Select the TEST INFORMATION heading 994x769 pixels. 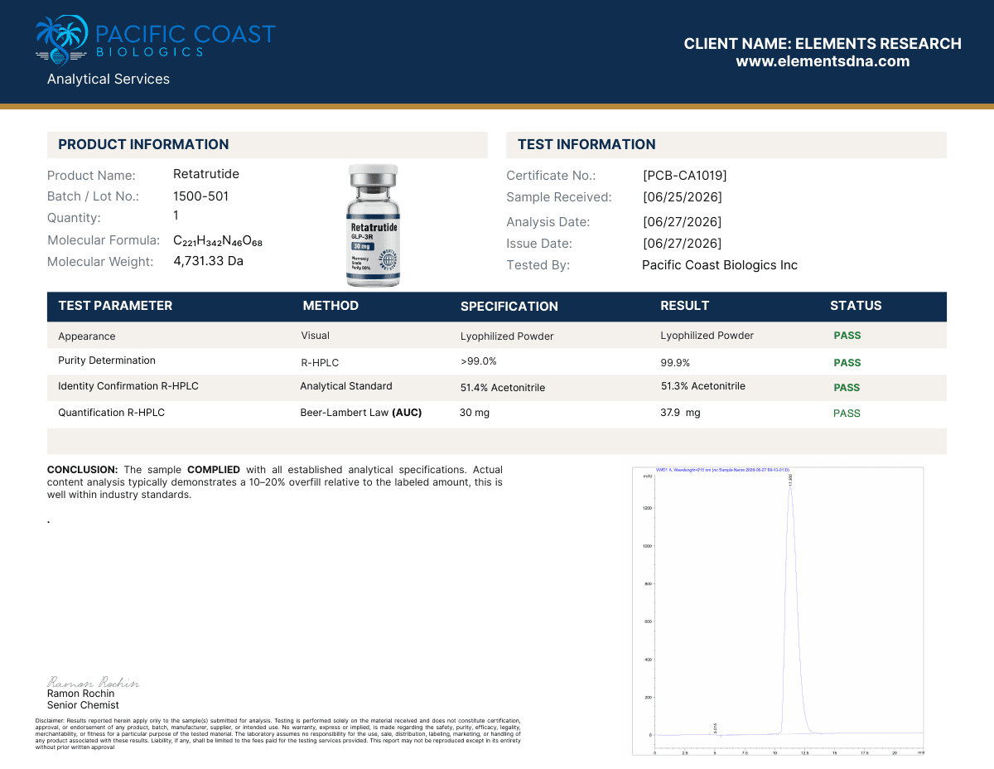tap(586, 144)
